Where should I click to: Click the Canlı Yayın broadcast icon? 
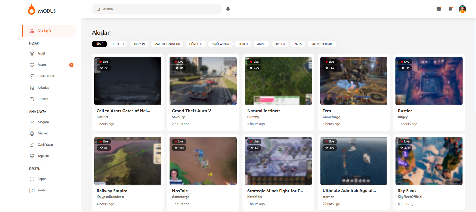point(32,145)
